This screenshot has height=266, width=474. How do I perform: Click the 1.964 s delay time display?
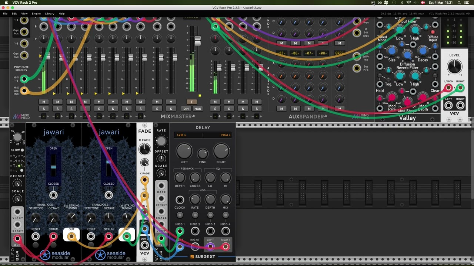coord(225,135)
